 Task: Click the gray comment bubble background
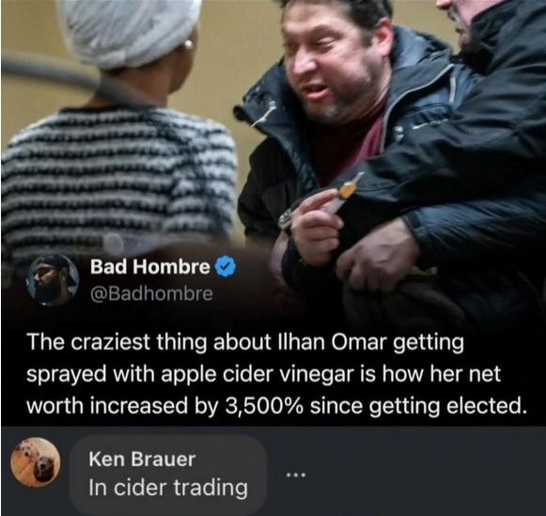pos(168,474)
